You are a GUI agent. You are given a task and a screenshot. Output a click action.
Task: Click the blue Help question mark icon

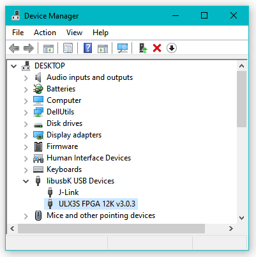pyautogui.click(x=87, y=48)
